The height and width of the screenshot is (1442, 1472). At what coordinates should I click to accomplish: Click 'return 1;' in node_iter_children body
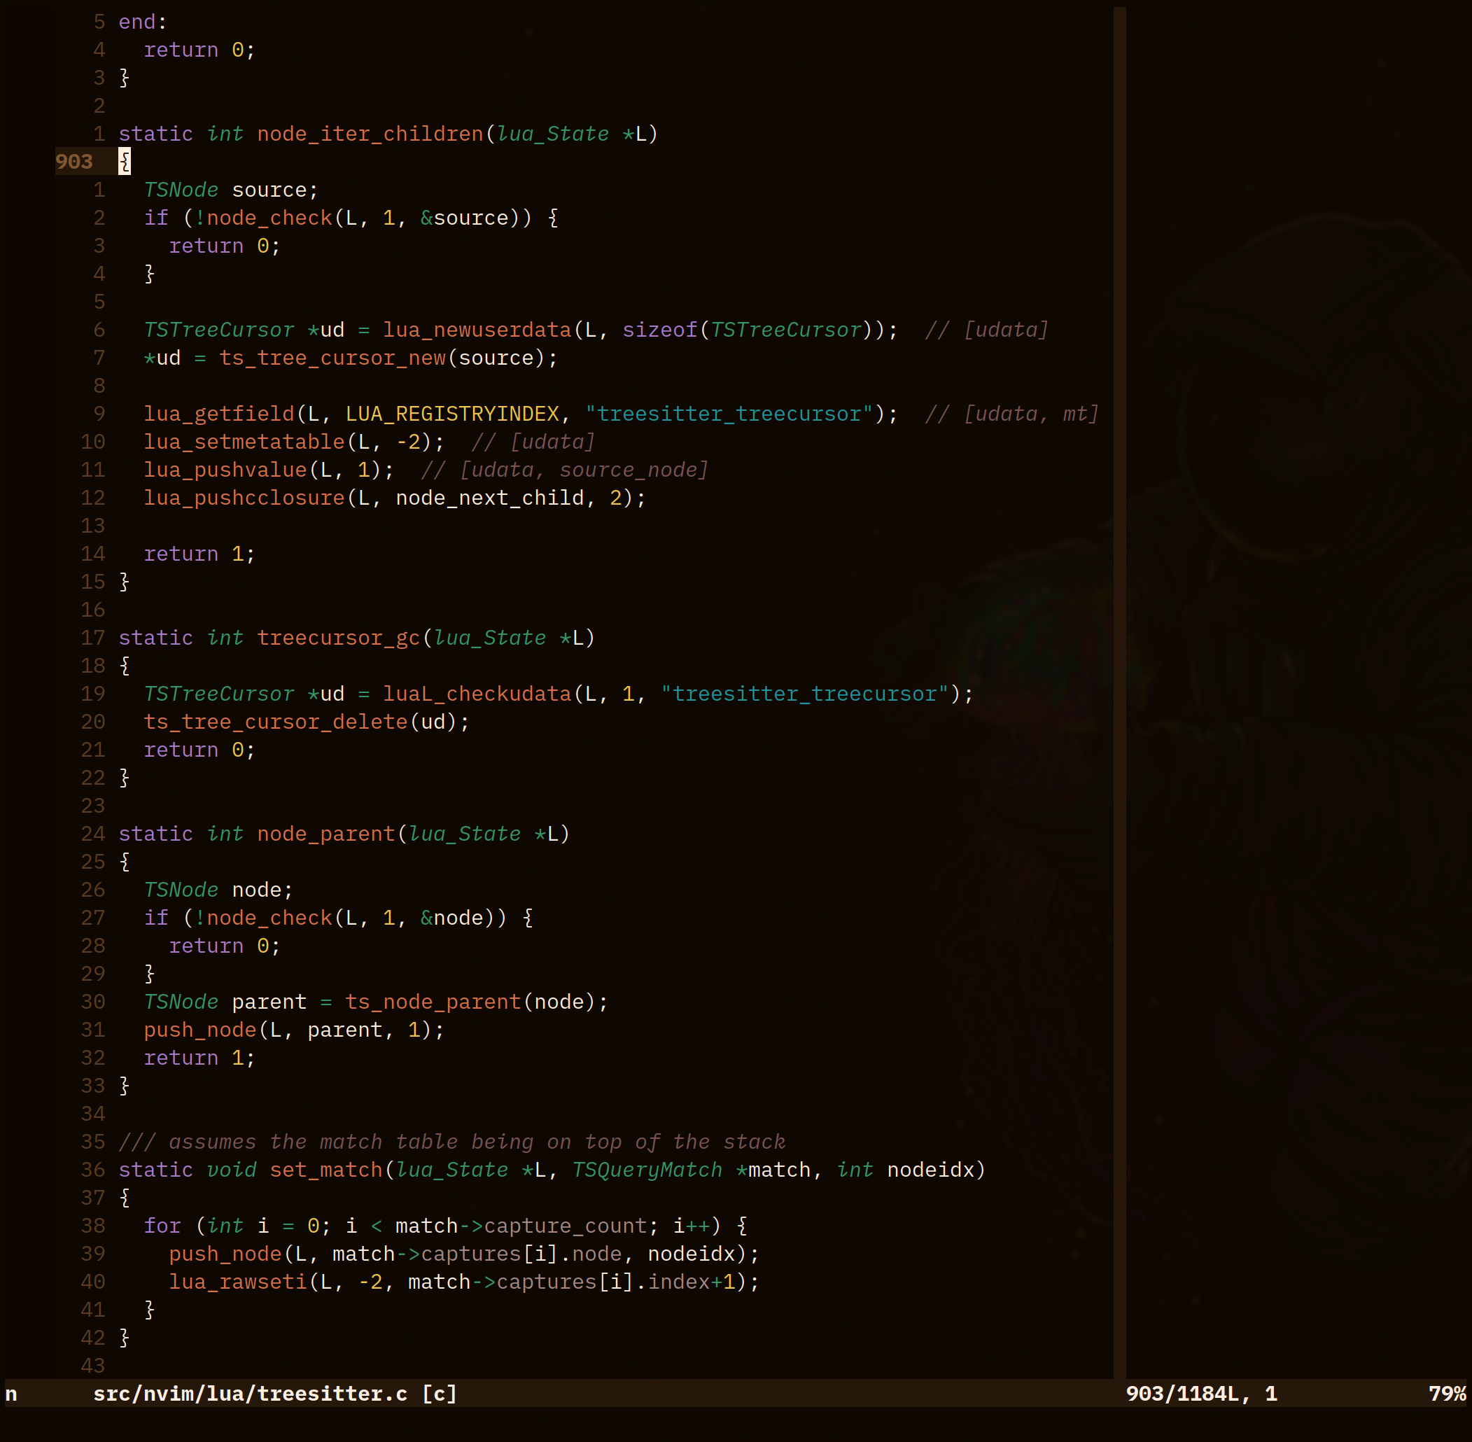pos(200,554)
